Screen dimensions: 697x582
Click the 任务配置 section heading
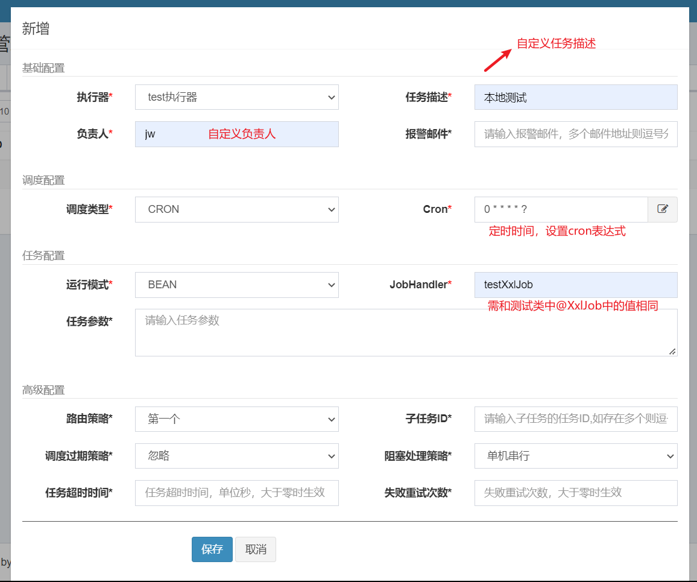[43, 256]
